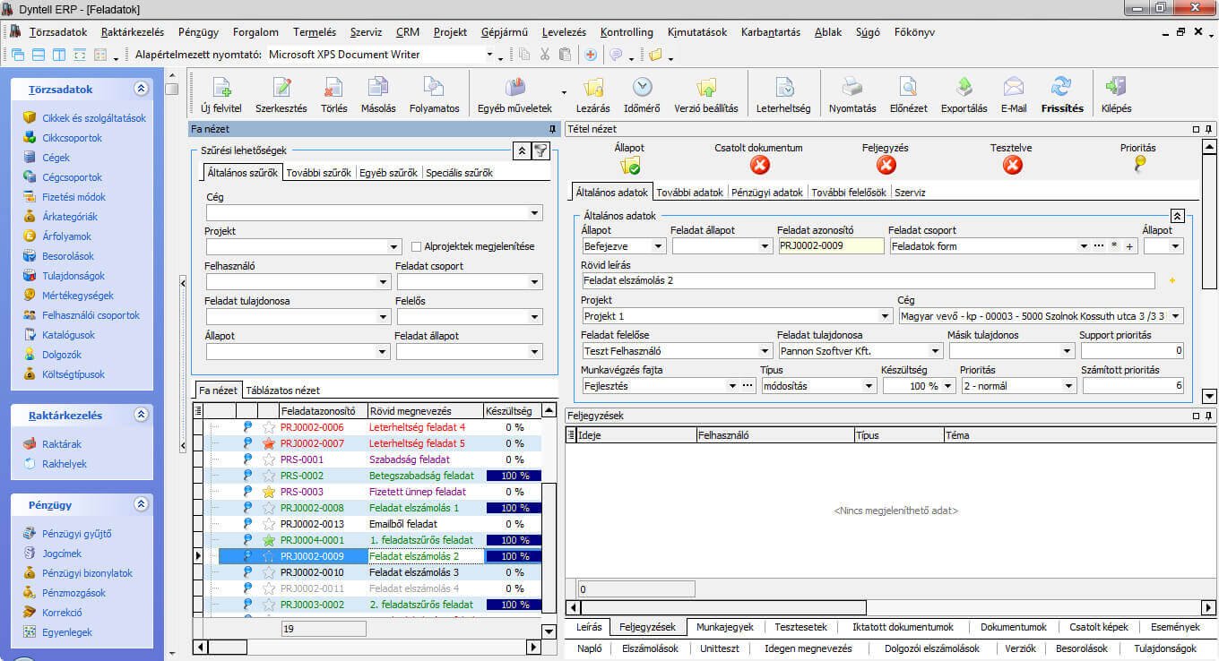This screenshot has height=661, width=1219.
Task: Open the Kontrolling menu
Action: (627, 31)
